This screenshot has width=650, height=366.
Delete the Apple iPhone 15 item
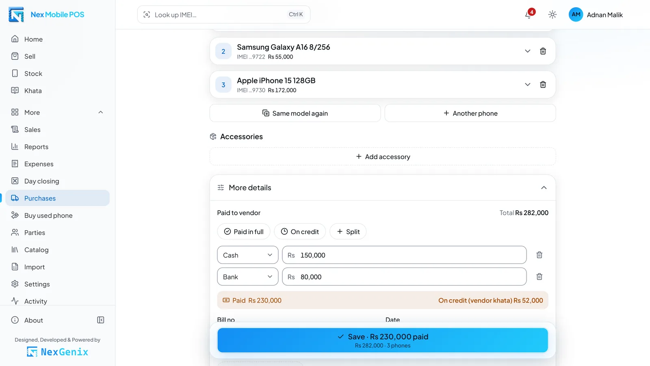[543, 85]
